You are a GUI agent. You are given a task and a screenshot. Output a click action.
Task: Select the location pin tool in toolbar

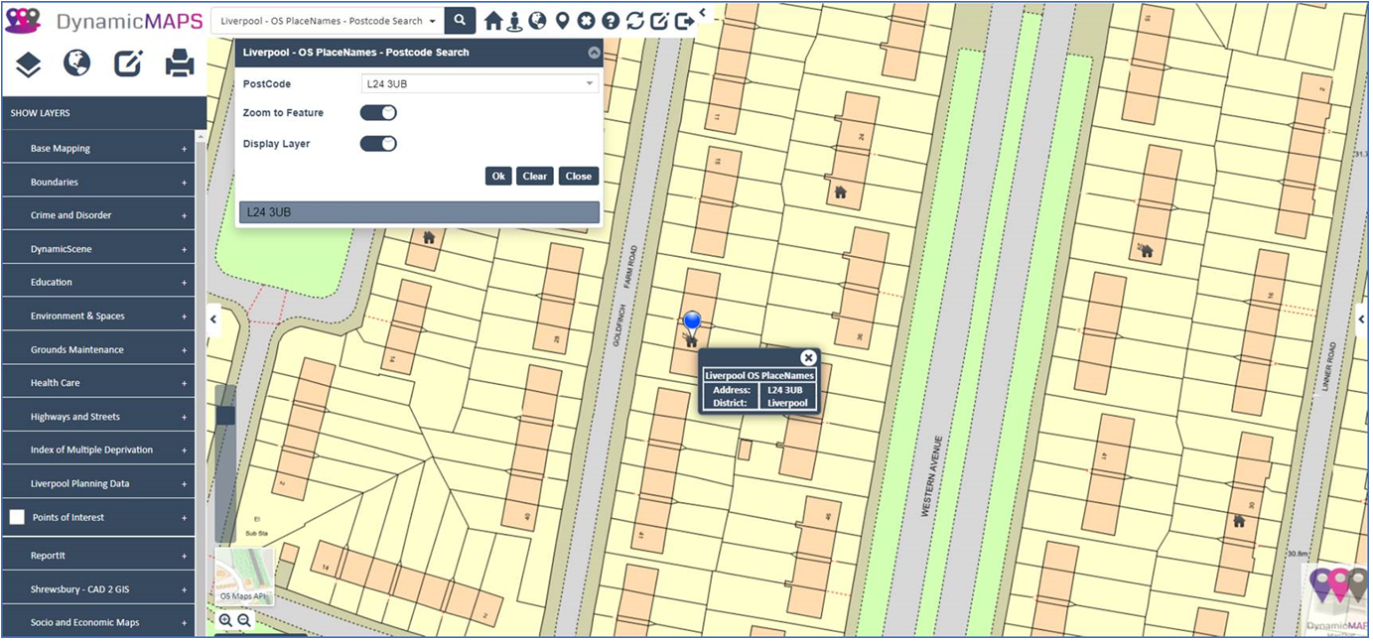pos(562,21)
